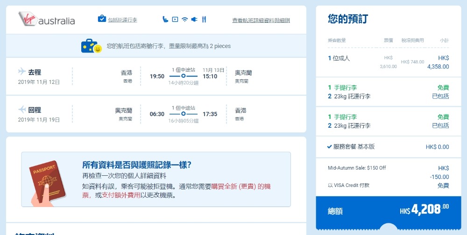Click the power outlet plug icon
Viewport: 467px width, 235px height.
tap(194, 20)
